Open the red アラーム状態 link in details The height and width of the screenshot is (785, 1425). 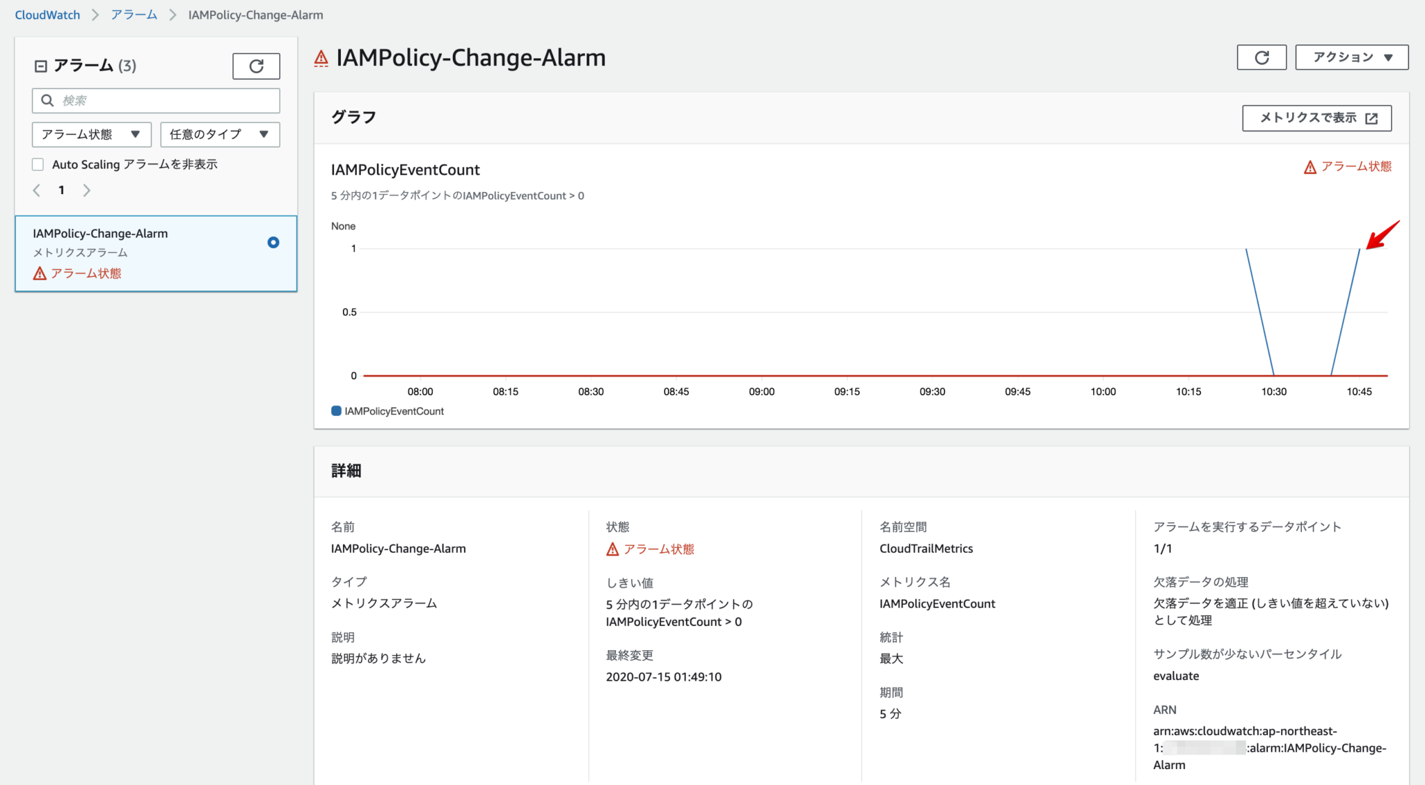(x=658, y=549)
